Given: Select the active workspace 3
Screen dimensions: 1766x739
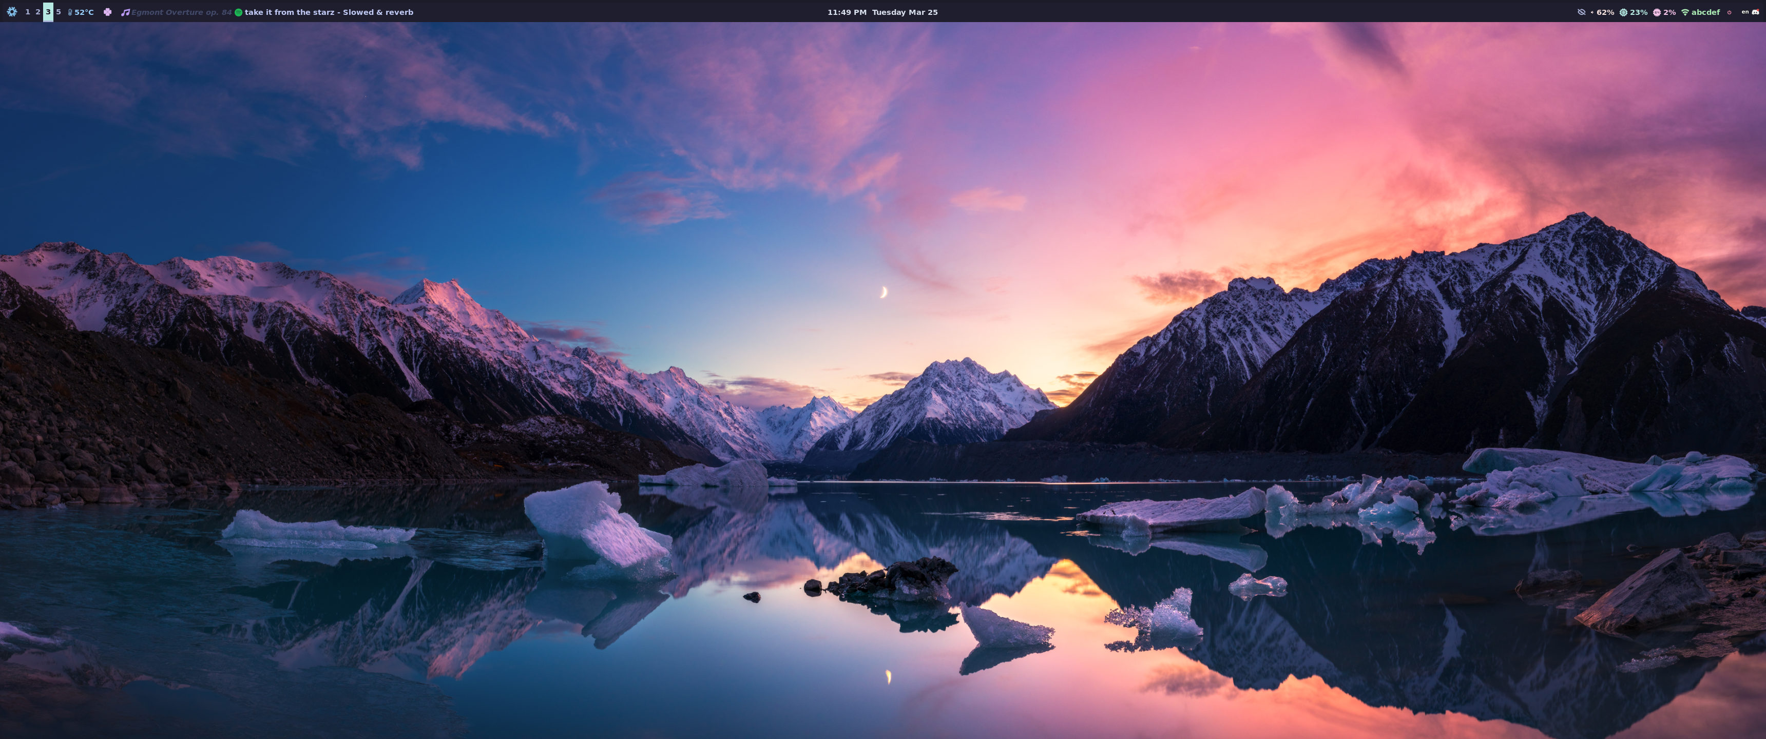Looking at the screenshot, I should 48,12.
